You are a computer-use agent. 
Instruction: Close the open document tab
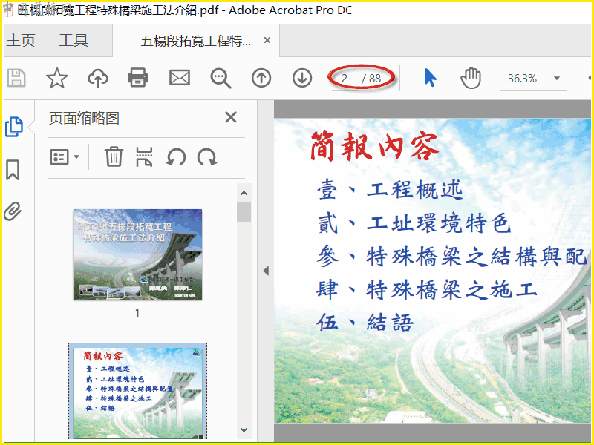(x=267, y=40)
